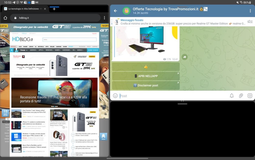
Task: Open the Offerte ribbon badge icon
Action: click(104, 136)
